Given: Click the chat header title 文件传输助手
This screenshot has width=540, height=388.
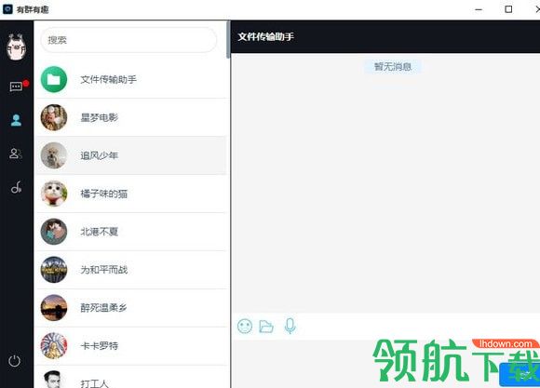Looking at the screenshot, I should tap(266, 37).
